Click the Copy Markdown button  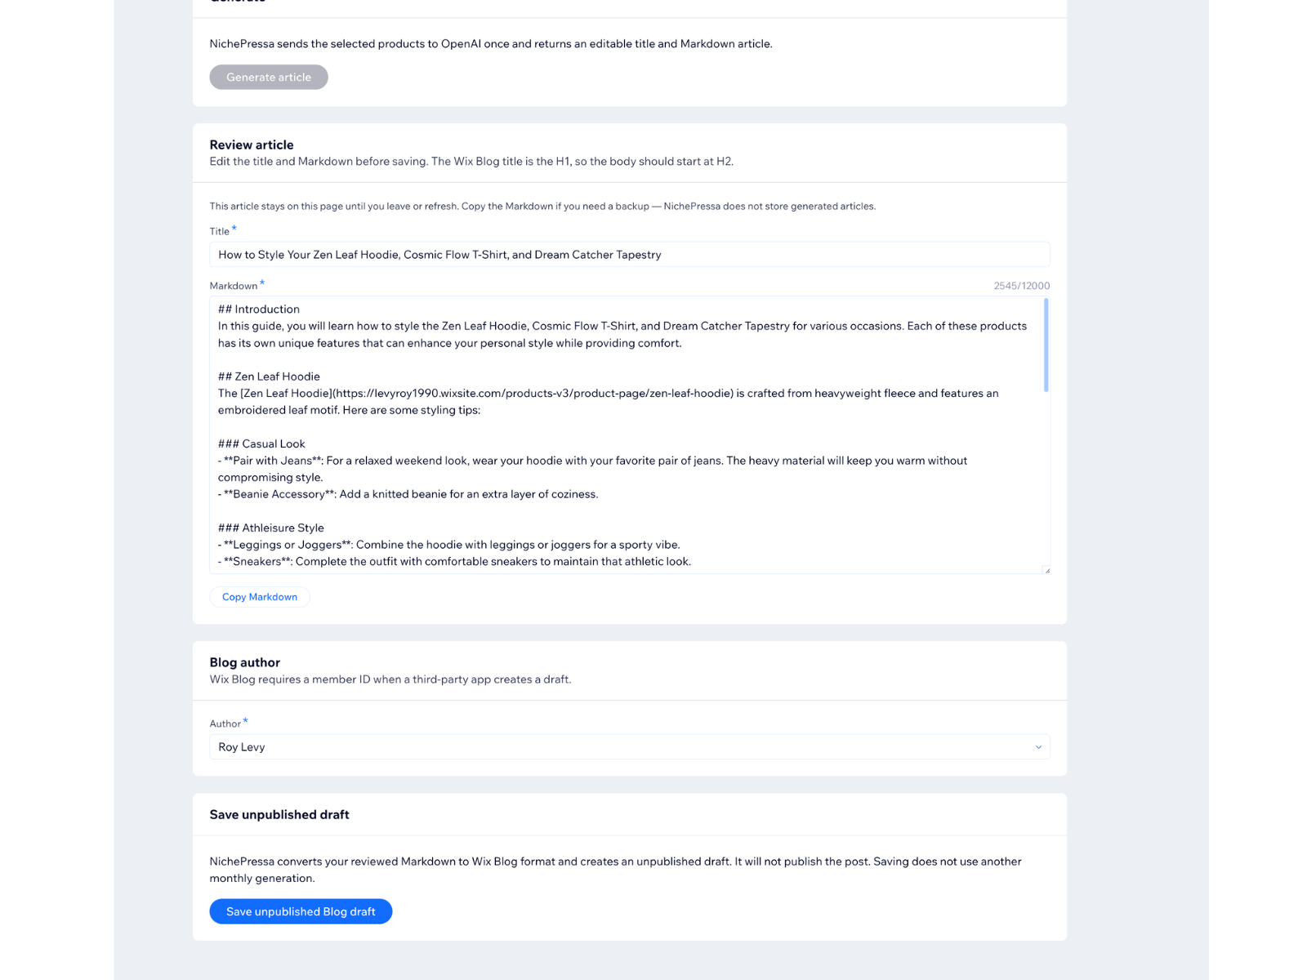click(260, 597)
